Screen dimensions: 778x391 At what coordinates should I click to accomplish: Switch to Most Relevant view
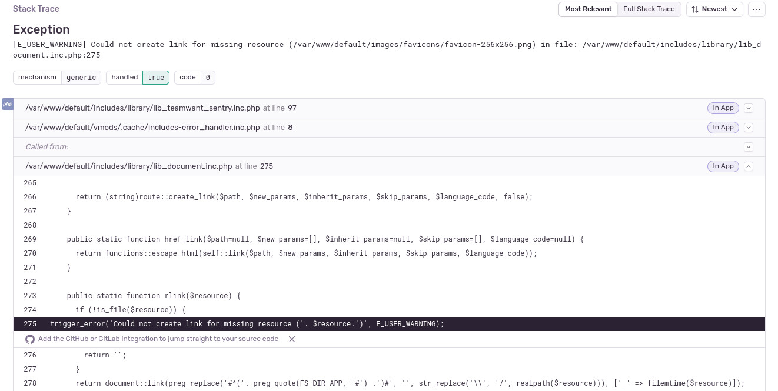pos(588,9)
